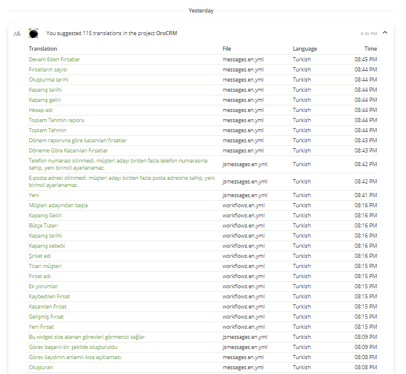Open translation "Gelişmiş Fırsat"
Viewport: 406px width, 374px height.
pyautogui.click(x=46, y=317)
